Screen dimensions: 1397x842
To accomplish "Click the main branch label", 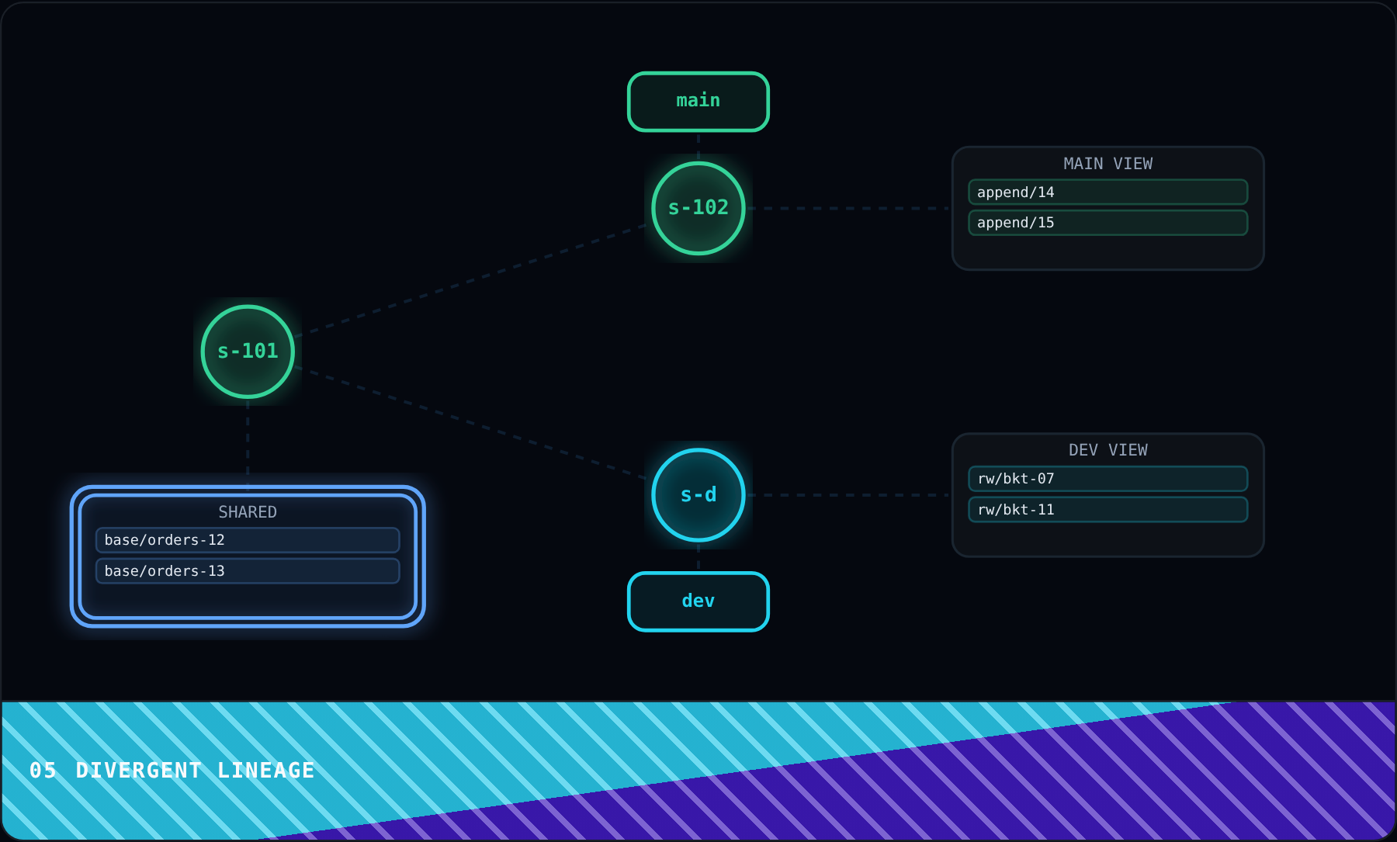I will (698, 102).
